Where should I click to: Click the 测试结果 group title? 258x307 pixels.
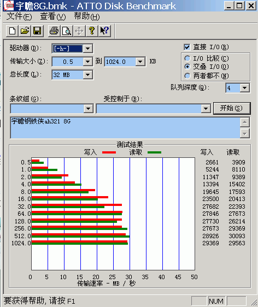click(130, 145)
